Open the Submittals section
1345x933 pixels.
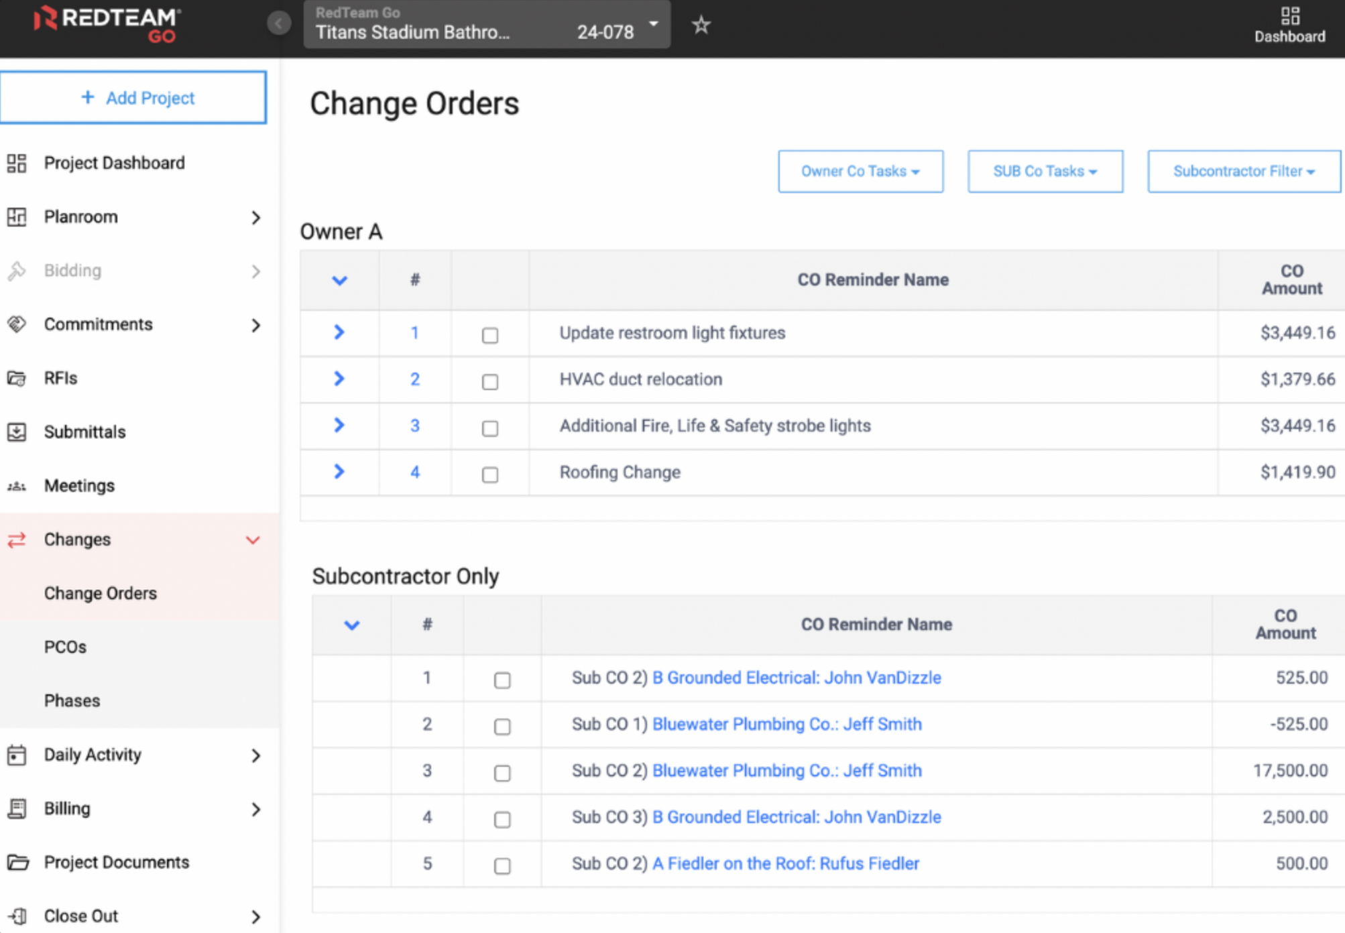[x=139, y=432]
